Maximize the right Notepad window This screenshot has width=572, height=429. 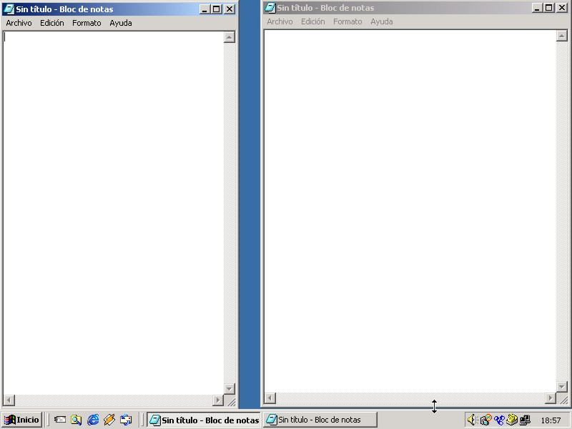point(548,8)
